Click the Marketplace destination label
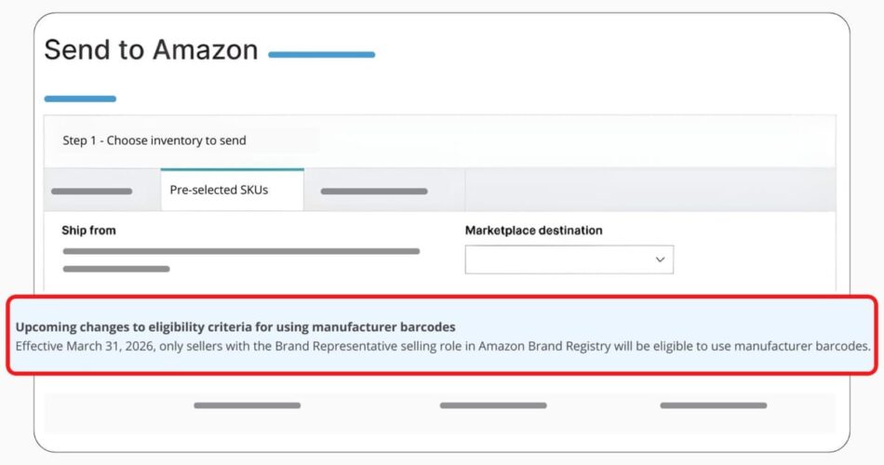The image size is (884, 465). (x=533, y=231)
